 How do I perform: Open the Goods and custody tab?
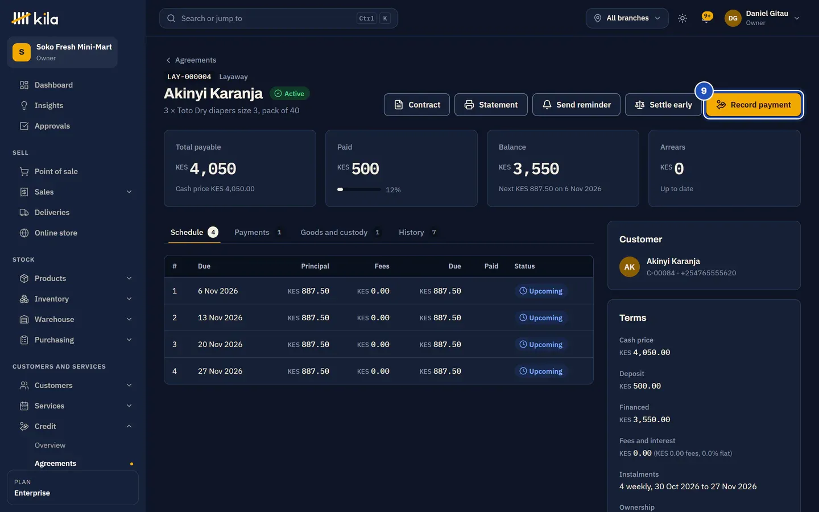(x=341, y=232)
